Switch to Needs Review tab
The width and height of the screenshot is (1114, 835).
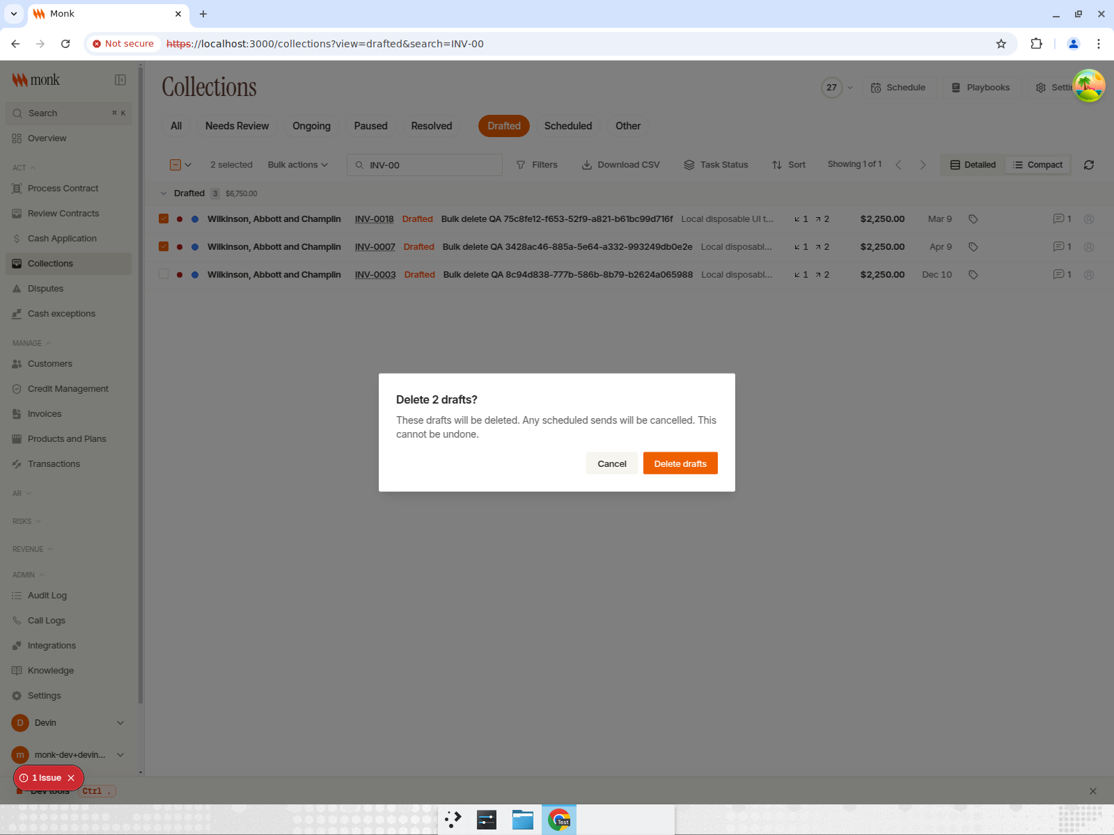237,126
